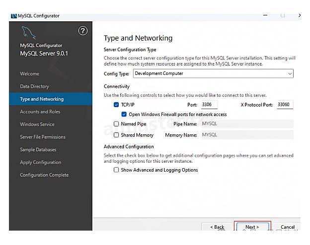Click the MySQL Configurator title bar icon
The image size is (310, 245).
coord(13,15)
